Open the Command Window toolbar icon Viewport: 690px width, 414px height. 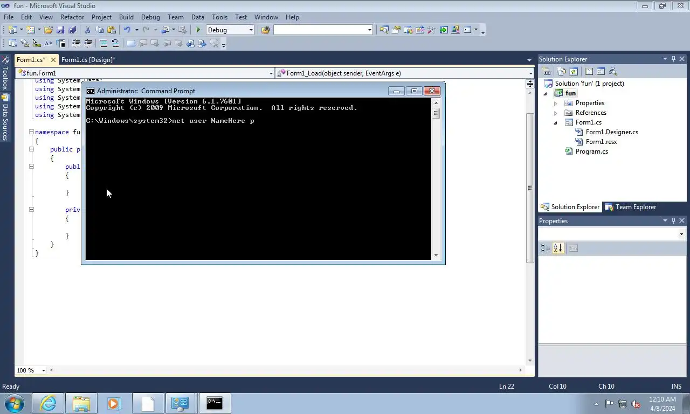(467, 30)
